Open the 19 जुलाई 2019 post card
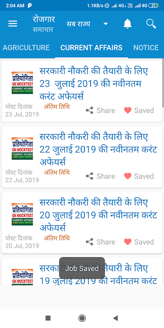Image resolution: width=164 pixels, height=328 pixels. tap(82, 271)
